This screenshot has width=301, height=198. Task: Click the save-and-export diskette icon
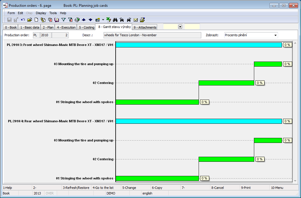[x=16, y=20]
